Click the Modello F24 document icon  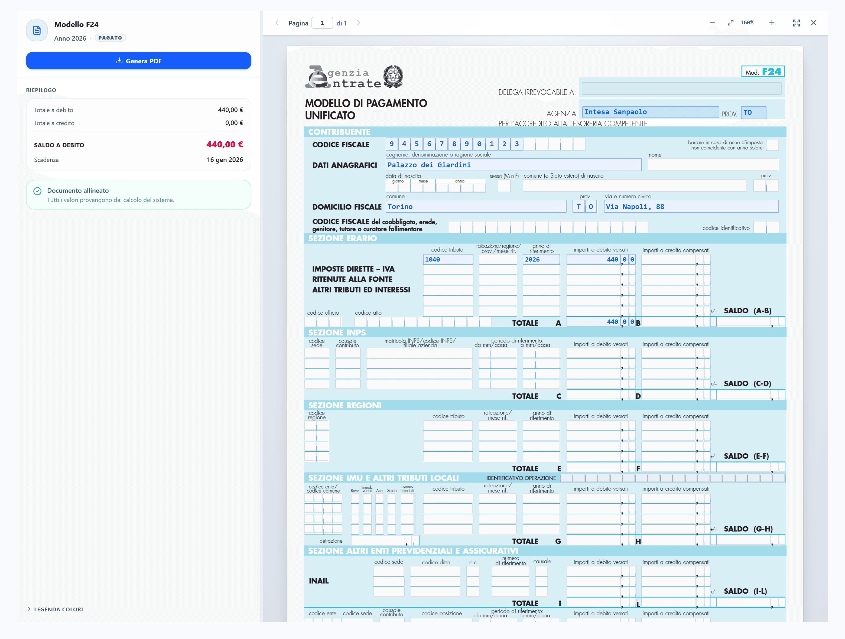[x=37, y=31]
